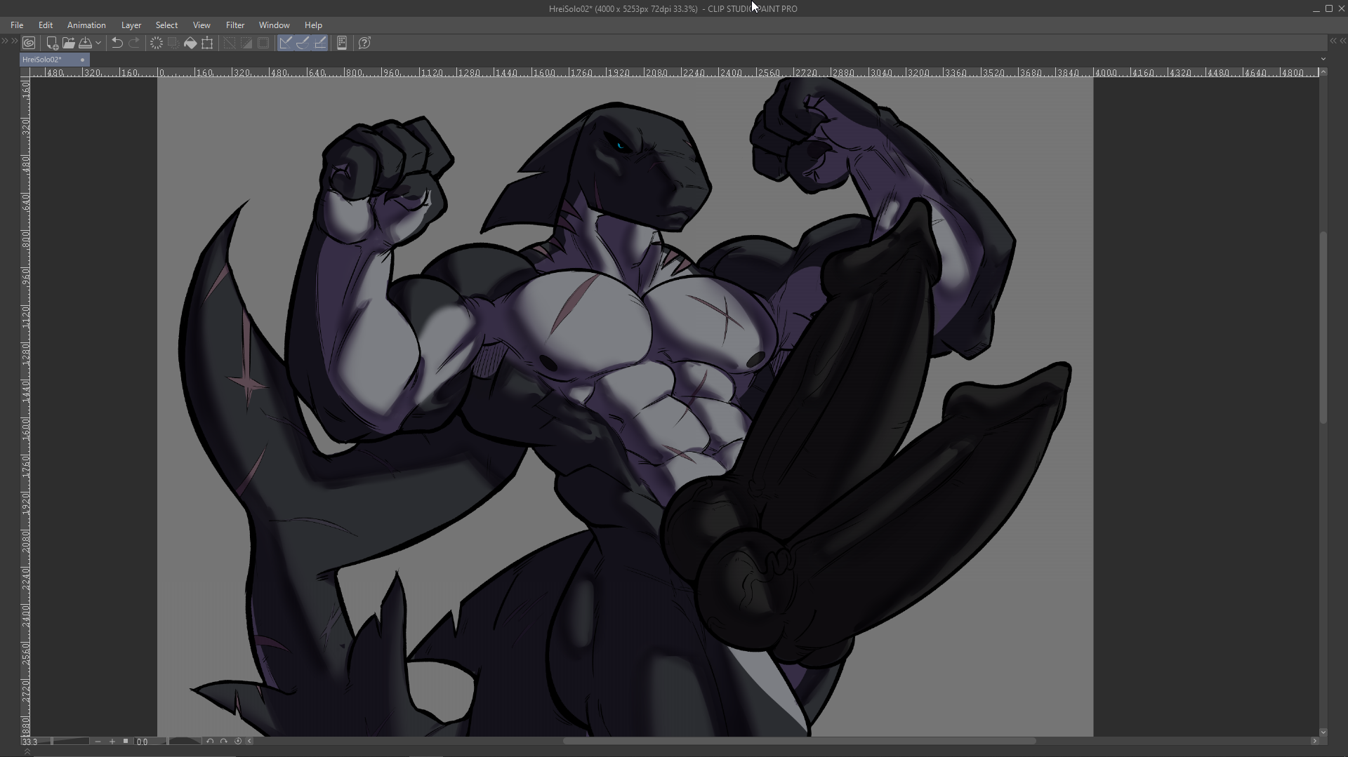Click the Open file folder icon

pos(68,43)
